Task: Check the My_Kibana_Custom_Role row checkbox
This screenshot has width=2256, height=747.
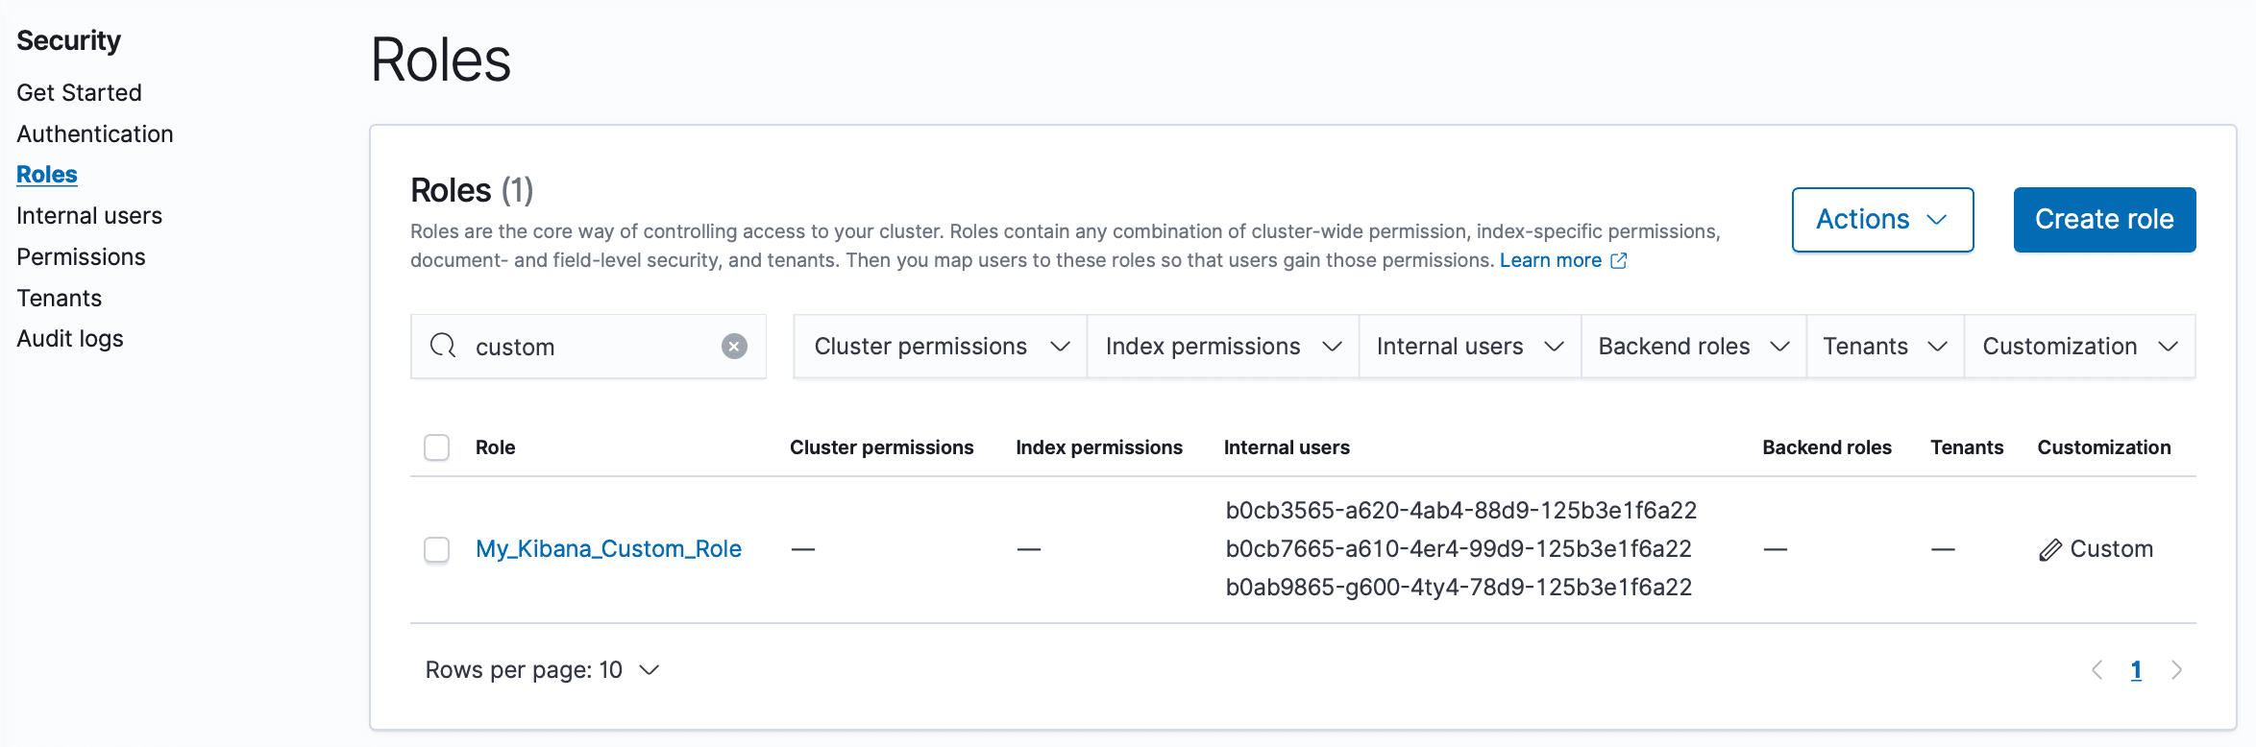Action: [x=437, y=549]
